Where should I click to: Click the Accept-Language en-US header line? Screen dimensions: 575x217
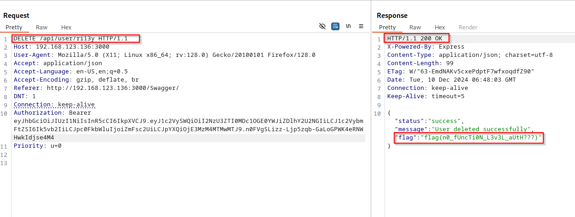[x=70, y=72]
